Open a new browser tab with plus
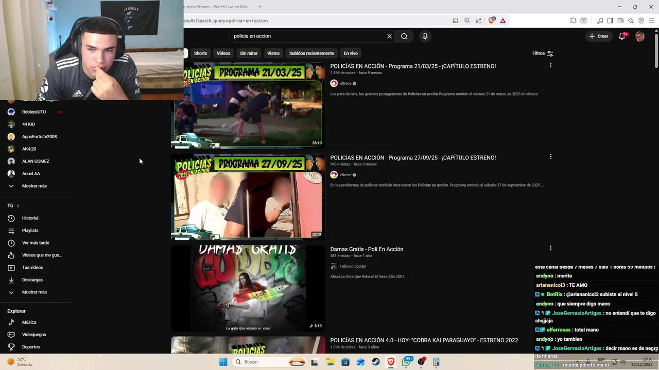Screen dimensions: 659x370 (x=260, y=7)
